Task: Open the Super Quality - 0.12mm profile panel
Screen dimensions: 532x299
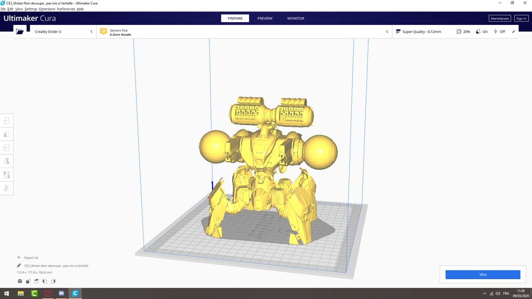Action: 455,32
